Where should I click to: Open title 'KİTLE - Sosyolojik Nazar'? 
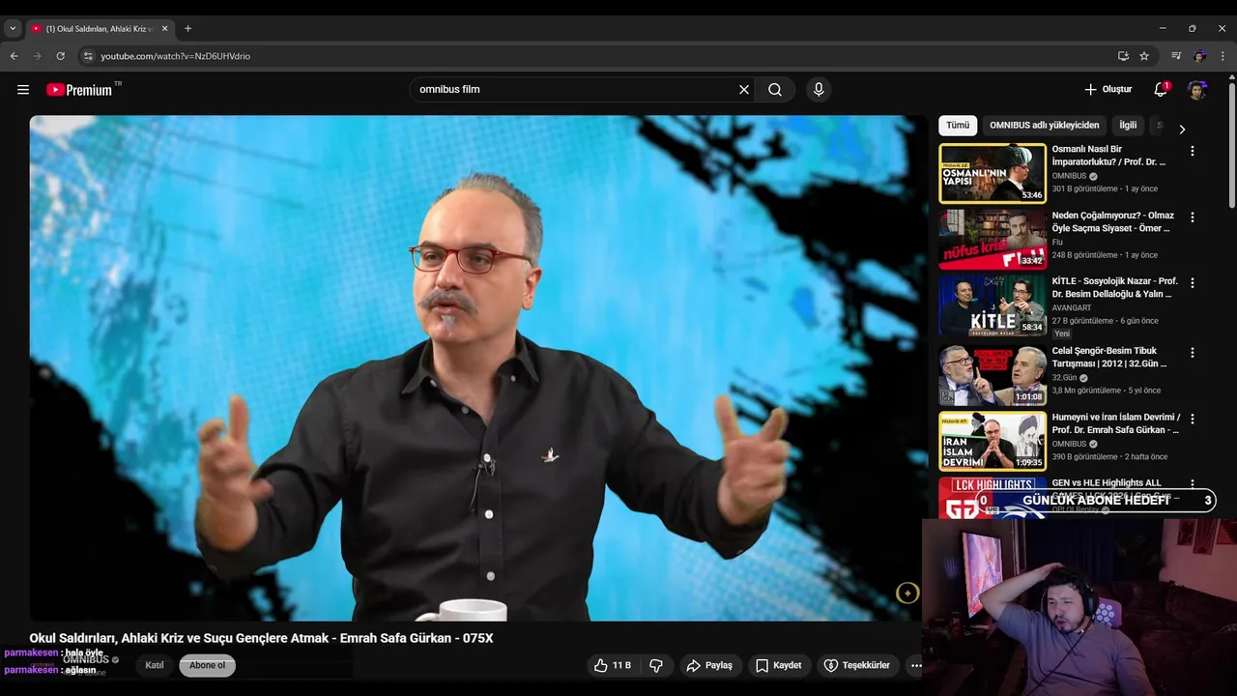pyautogui.click(x=1114, y=287)
